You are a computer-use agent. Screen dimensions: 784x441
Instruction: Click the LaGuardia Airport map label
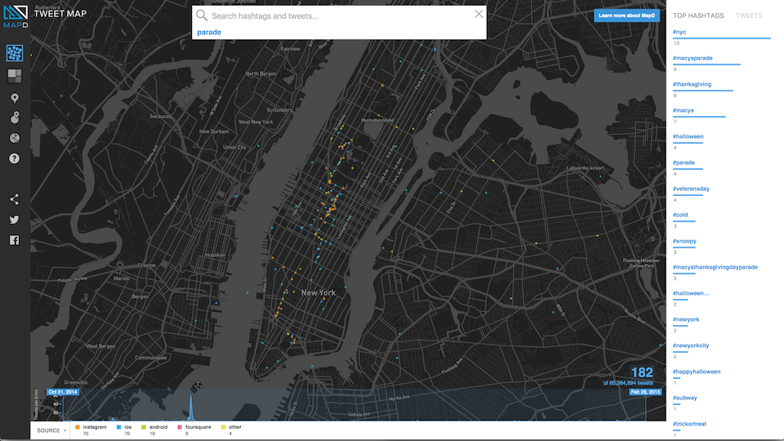click(x=586, y=168)
